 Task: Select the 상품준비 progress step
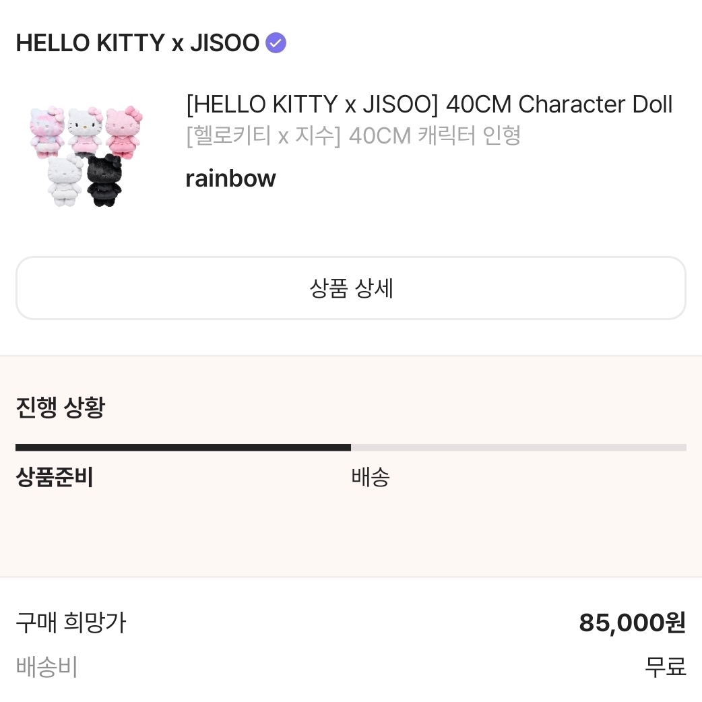coord(55,477)
